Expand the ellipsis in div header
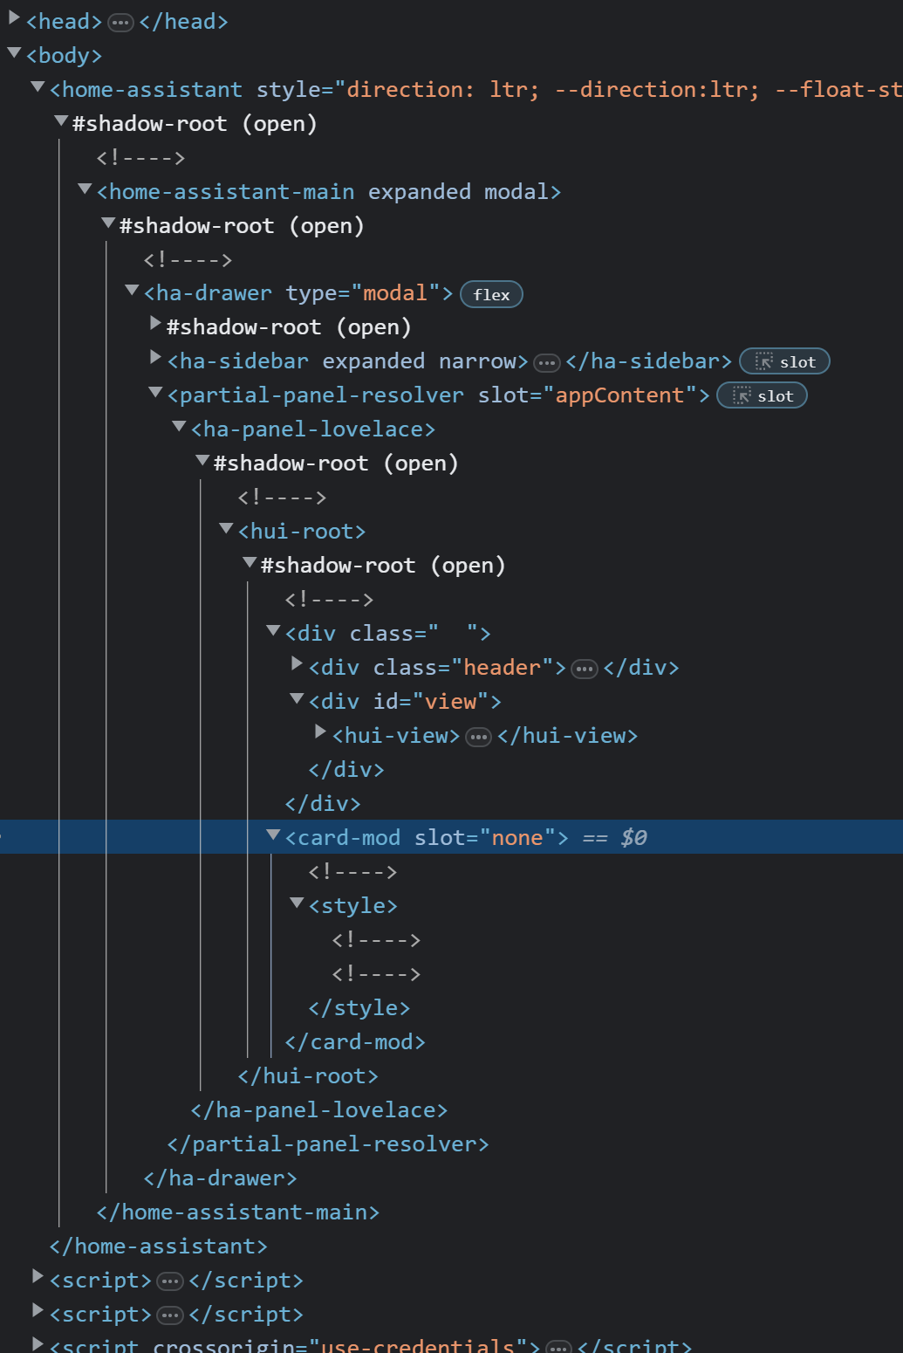Screen dimensions: 903x1353 pyautogui.click(x=585, y=670)
